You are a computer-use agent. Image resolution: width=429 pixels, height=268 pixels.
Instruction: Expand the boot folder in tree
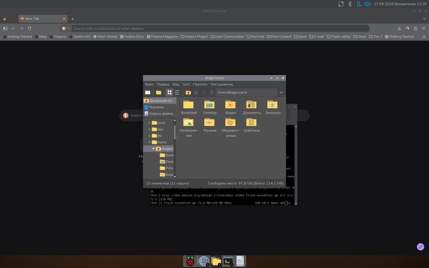click(x=150, y=123)
